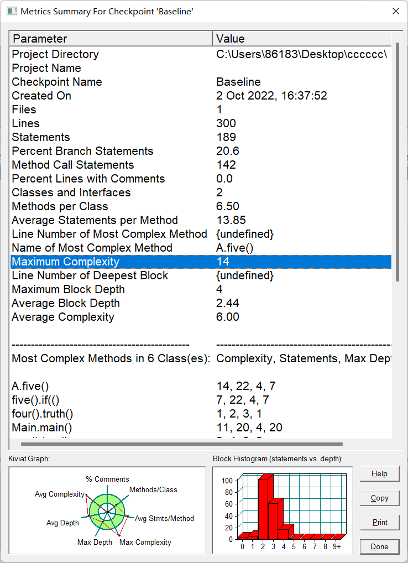Select the Average Complexity row

201,317
